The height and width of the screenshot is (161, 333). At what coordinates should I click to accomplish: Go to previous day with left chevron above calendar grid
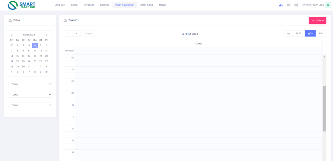(x=68, y=34)
